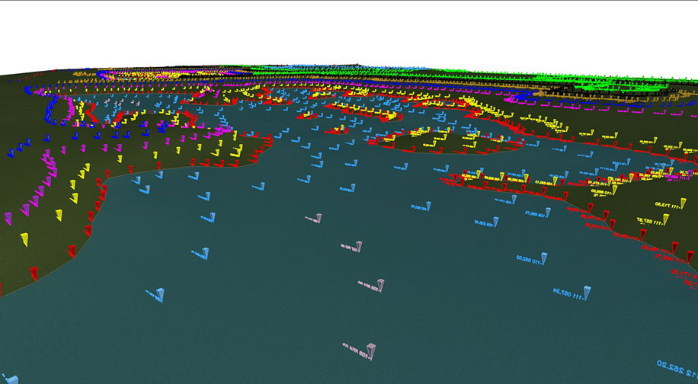
Task: Click the lone blue marker in lower-left water
Action: coord(158,295)
